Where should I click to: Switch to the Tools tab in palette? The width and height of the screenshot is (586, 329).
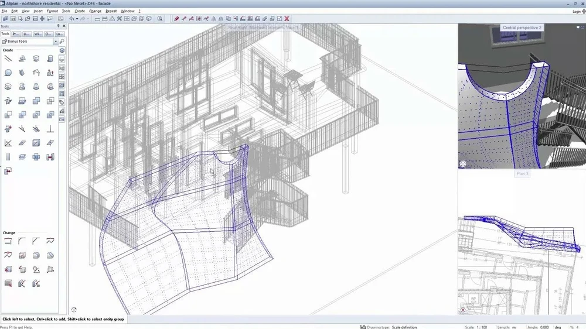(5, 34)
